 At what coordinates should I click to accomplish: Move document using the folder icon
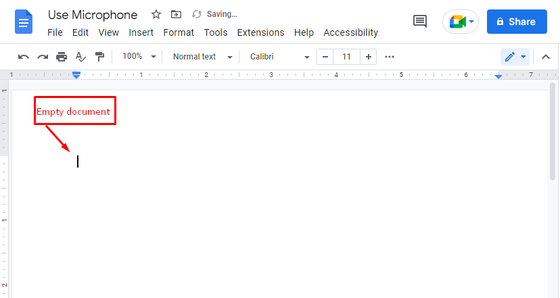tap(176, 14)
